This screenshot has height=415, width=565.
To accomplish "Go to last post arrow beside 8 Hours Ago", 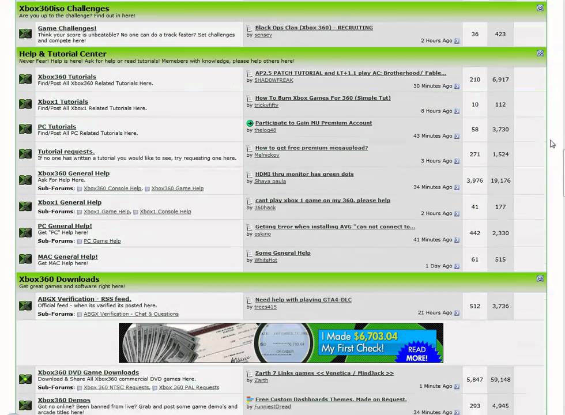I will click(457, 111).
